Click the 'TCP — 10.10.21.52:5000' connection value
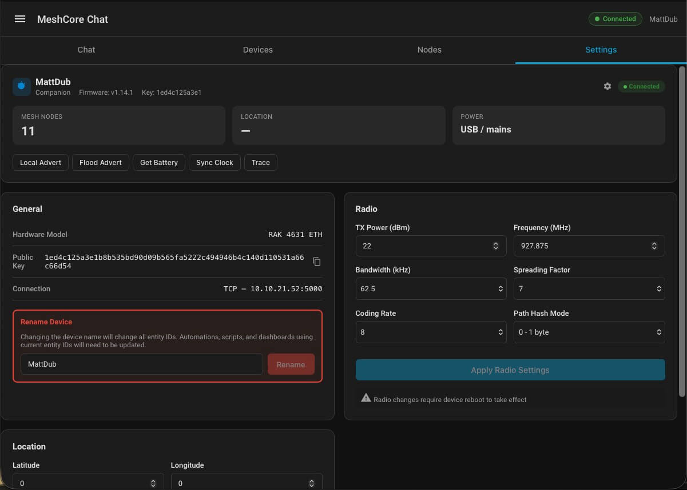The width and height of the screenshot is (687, 490). (x=273, y=289)
